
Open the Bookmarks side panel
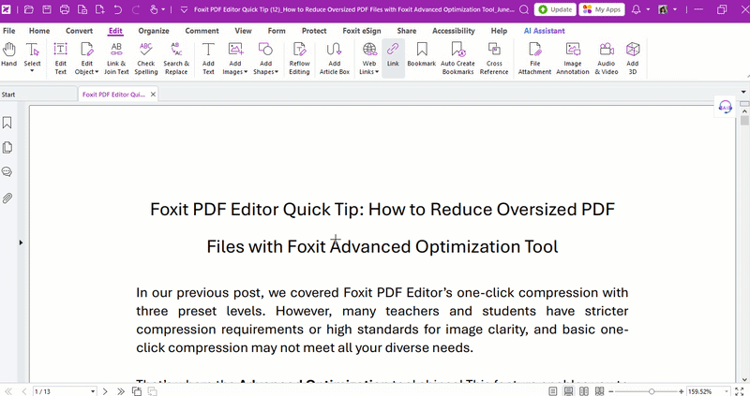click(x=7, y=123)
